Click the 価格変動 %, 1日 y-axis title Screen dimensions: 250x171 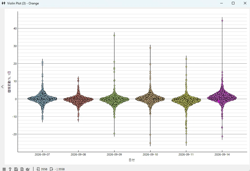pyautogui.click(x=9, y=82)
